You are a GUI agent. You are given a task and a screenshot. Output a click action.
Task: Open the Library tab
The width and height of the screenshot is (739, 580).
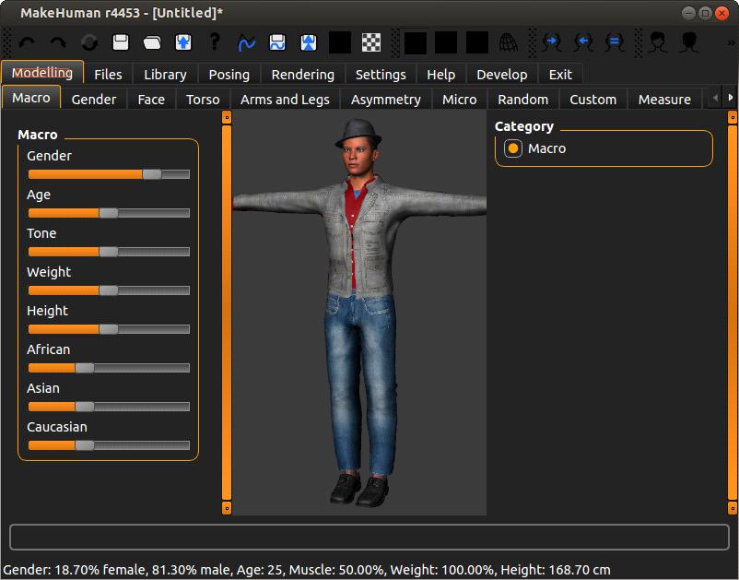pyautogui.click(x=165, y=75)
